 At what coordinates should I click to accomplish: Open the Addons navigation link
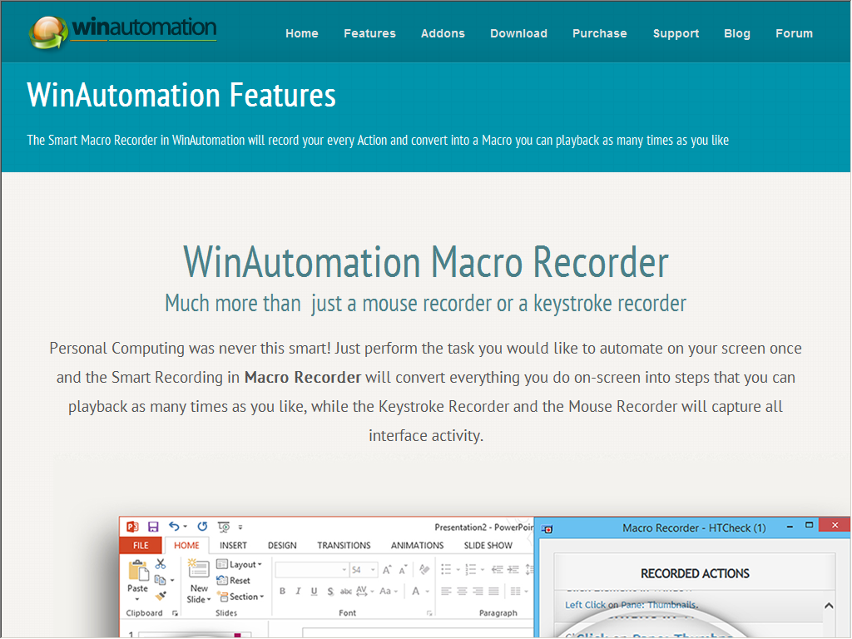443,33
